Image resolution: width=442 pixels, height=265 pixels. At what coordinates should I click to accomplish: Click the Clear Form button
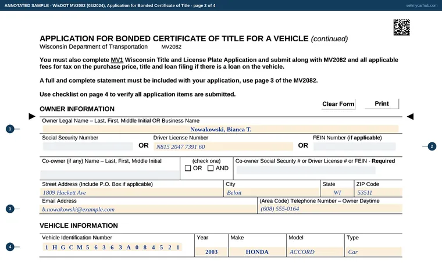coord(338,104)
